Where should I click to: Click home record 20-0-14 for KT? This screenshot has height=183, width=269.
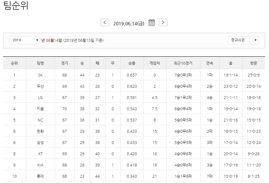pos(231,154)
